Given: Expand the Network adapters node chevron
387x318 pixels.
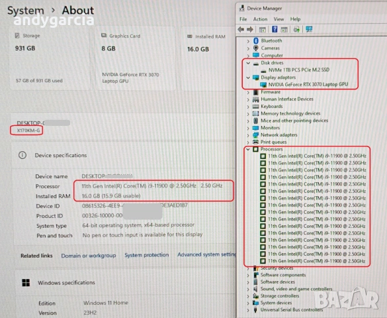Looking at the screenshot, I should 248,135.
